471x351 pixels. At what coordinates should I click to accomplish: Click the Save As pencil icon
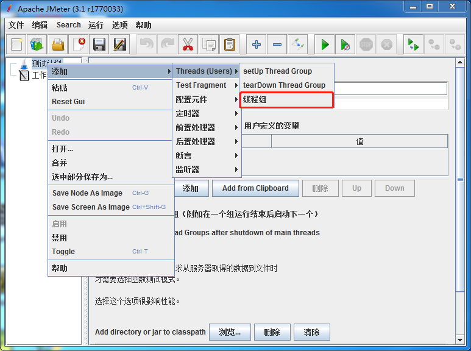tap(120, 44)
